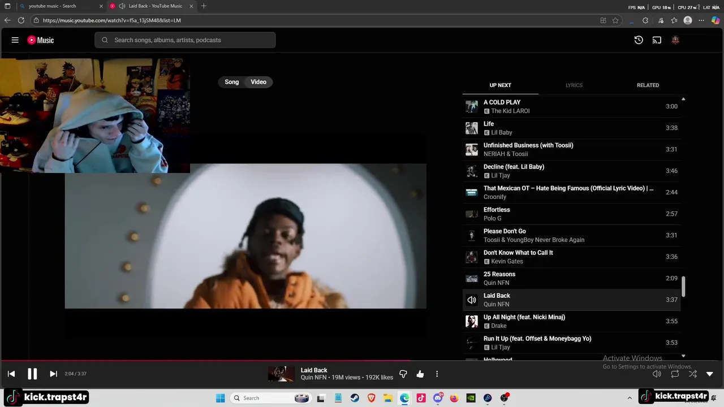Viewport: 724px width, 407px height.
Task: Play Please Don't Go by Toosii
Action: click(x=571, y=235)
